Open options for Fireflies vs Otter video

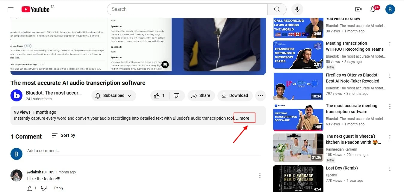point(390,76)
